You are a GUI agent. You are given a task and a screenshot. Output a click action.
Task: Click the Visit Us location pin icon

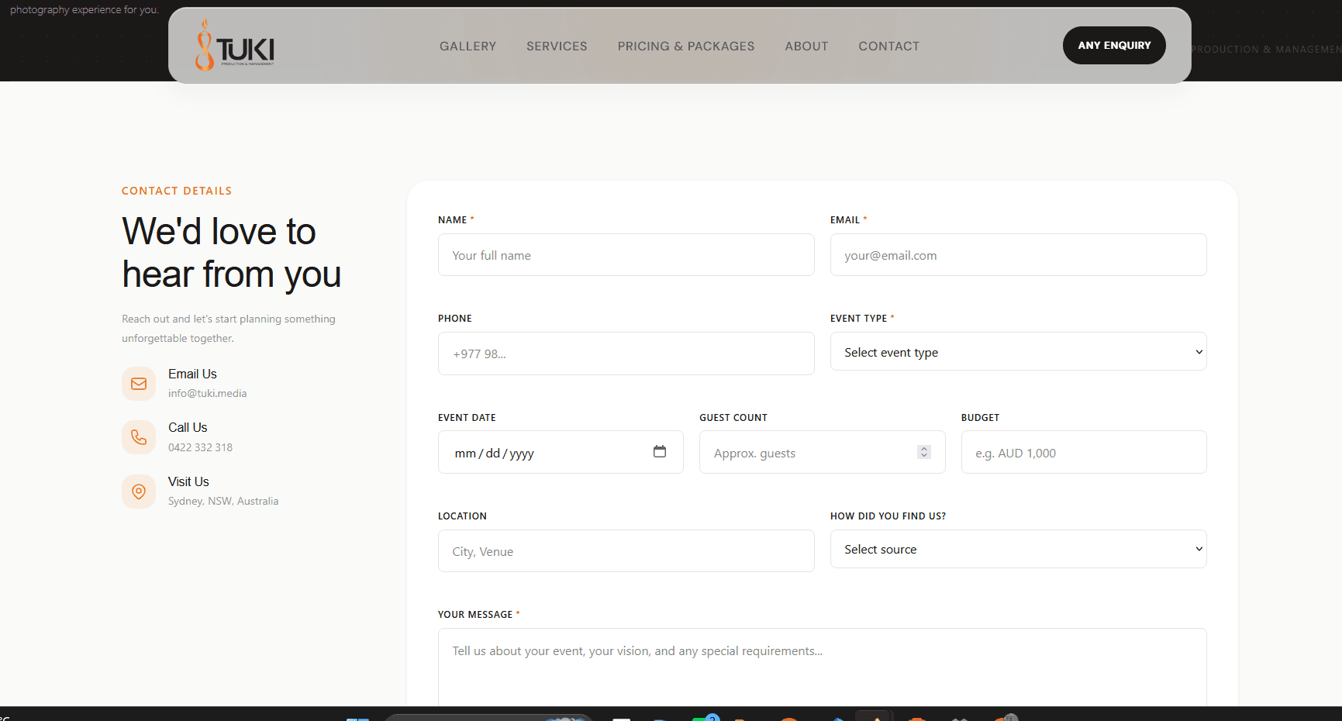(139, 492)
